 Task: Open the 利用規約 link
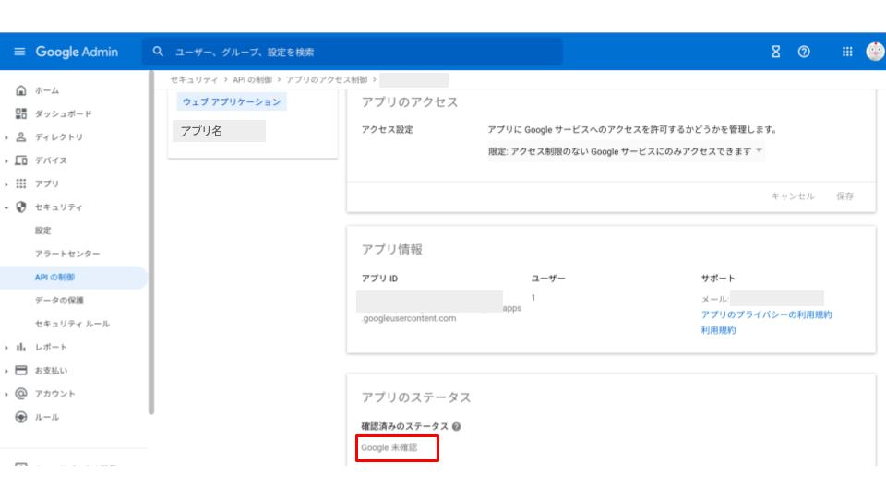(x=718, y=330)
